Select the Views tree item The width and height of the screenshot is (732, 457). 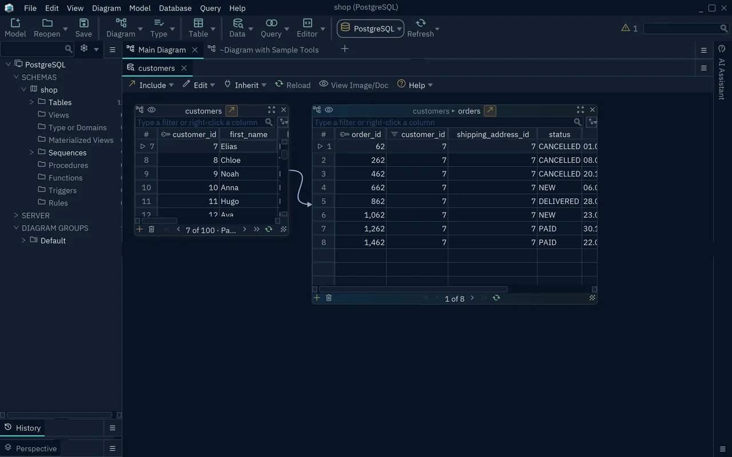coord(58,115)
